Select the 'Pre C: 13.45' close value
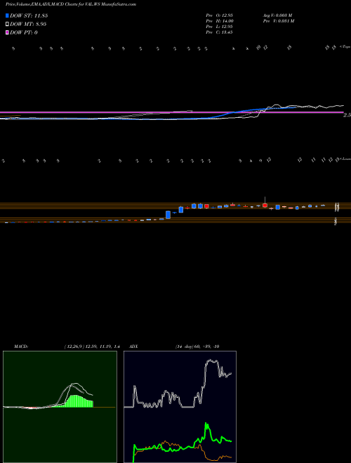The image size is (351, 463). pyautogui.click(x=219, y=32)
